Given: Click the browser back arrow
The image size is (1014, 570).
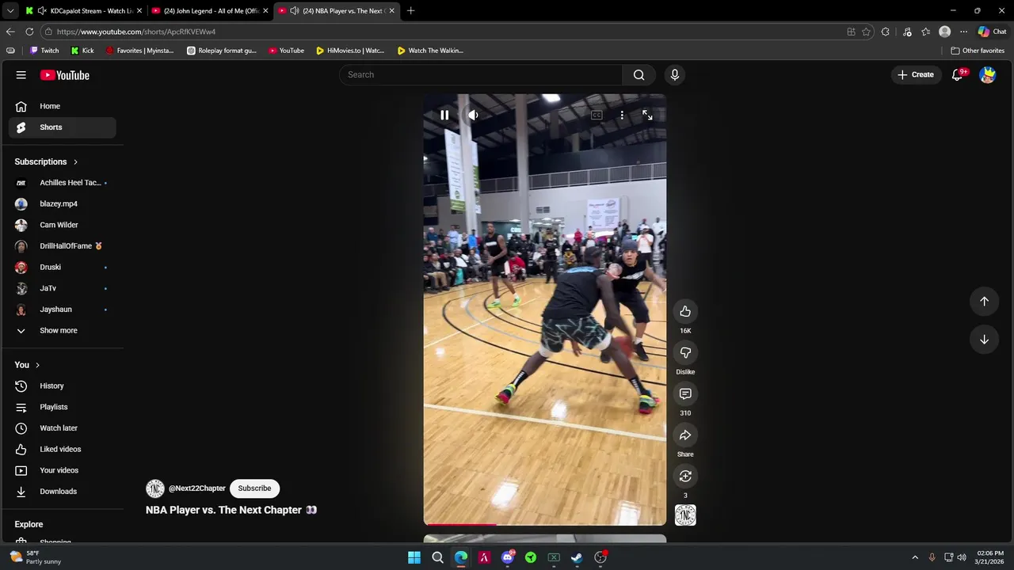Looking at the screenshot, I should click(10, 32).
